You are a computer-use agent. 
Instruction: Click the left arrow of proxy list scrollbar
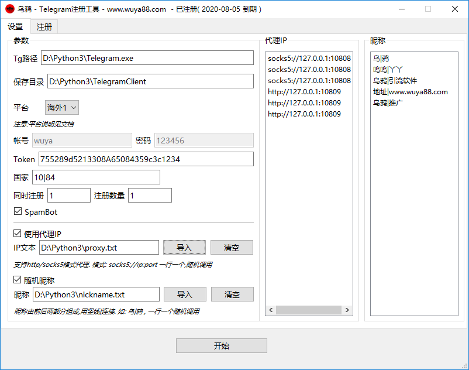271,310
